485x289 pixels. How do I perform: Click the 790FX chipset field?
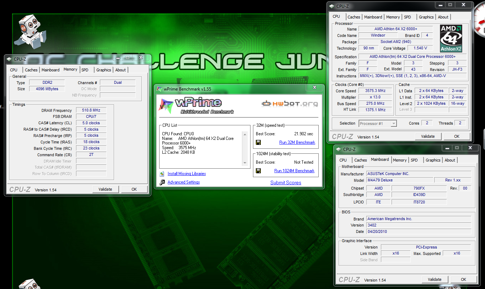click(419, 189)
